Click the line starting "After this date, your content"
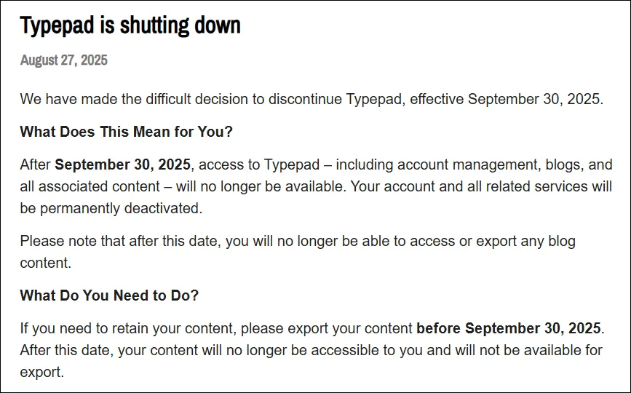This screenshot has height=393, width=631. pyautogui.click(x=311, y=350)
